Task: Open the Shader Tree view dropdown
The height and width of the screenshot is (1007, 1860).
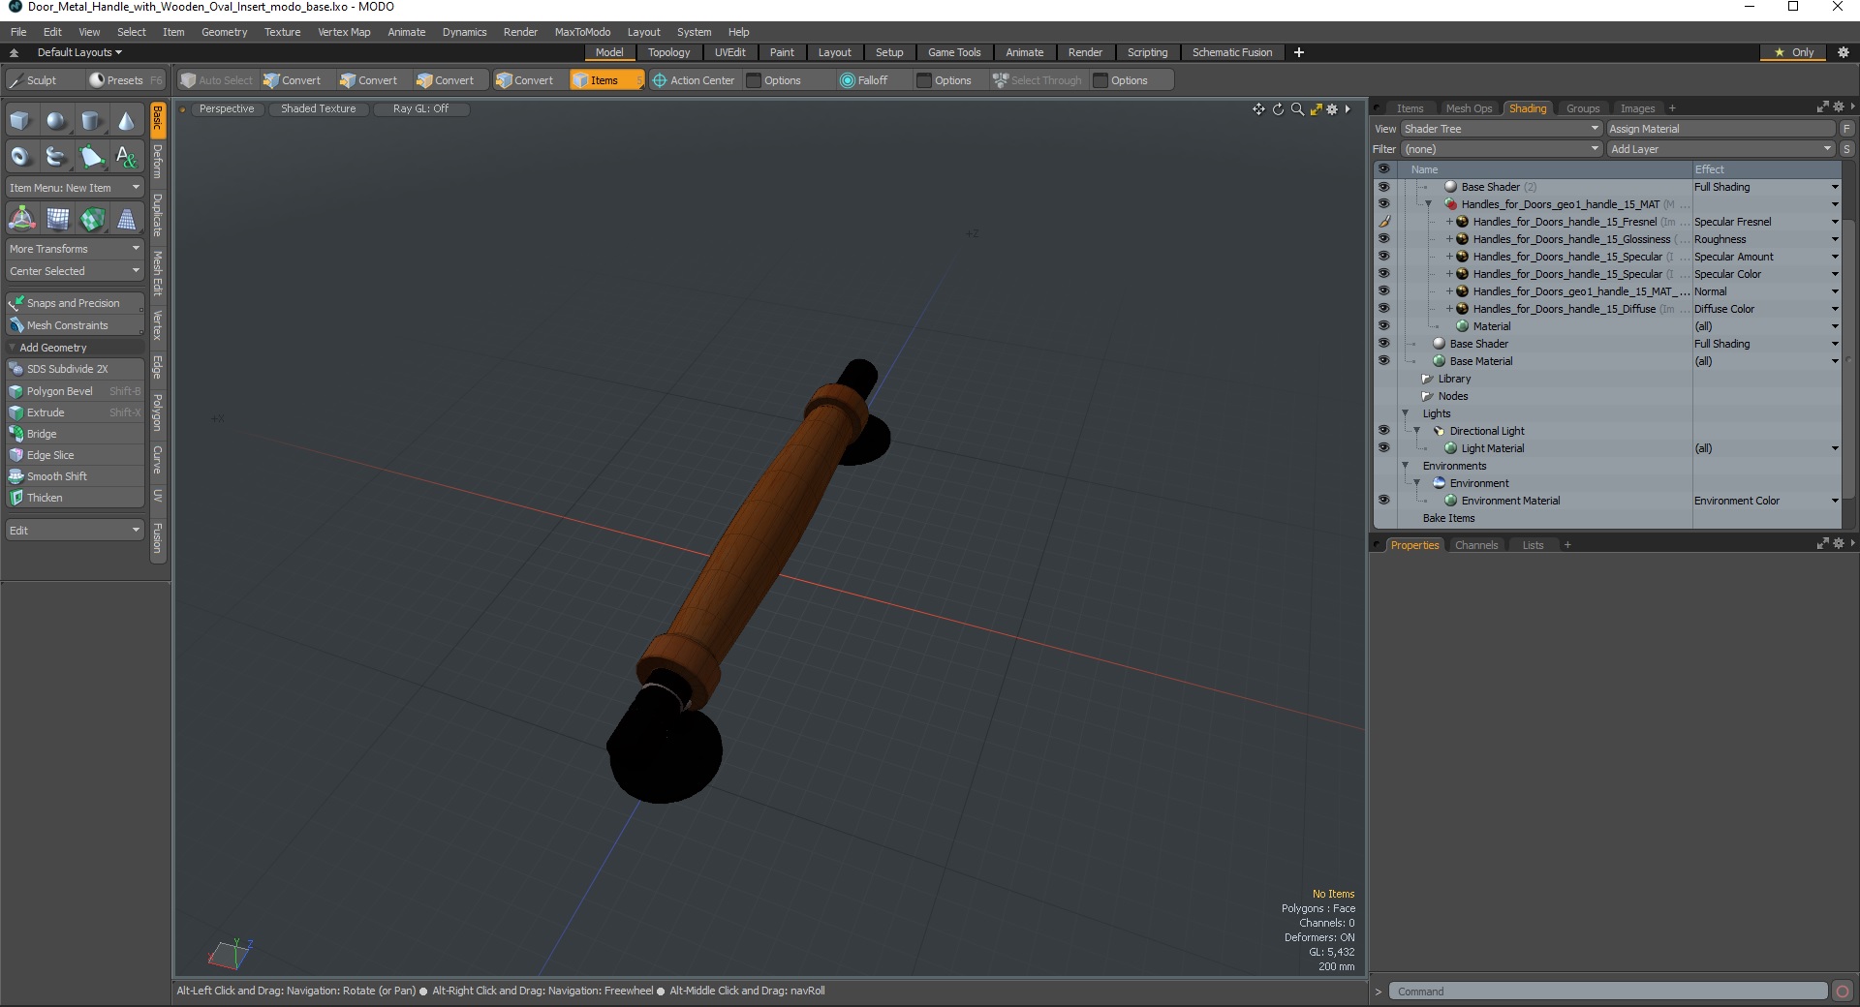Action: coord(1501,129)
